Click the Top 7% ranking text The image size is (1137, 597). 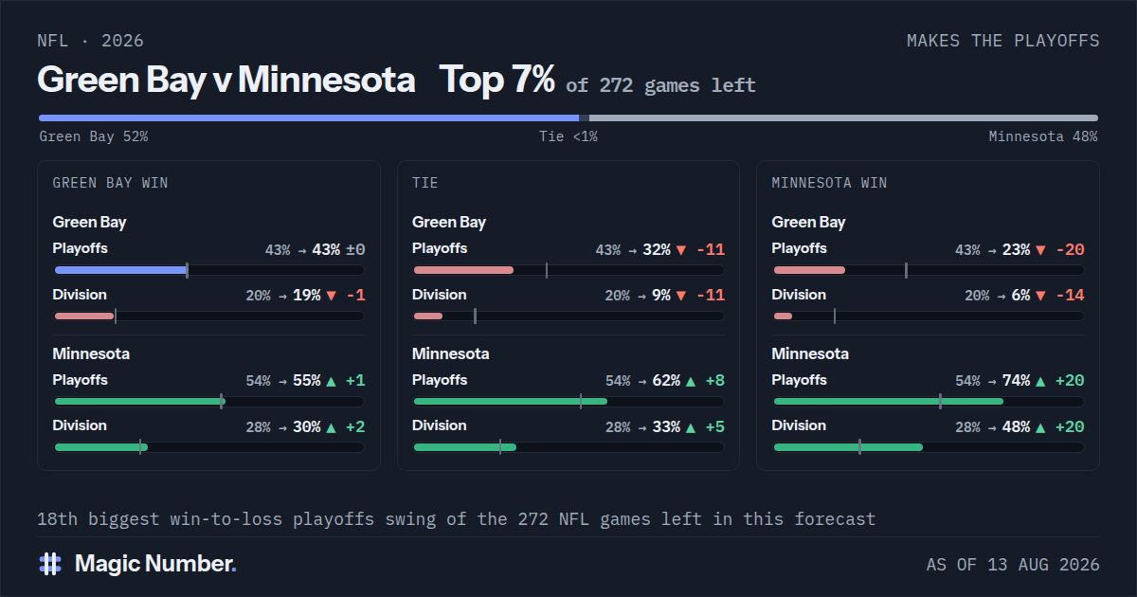496,81
